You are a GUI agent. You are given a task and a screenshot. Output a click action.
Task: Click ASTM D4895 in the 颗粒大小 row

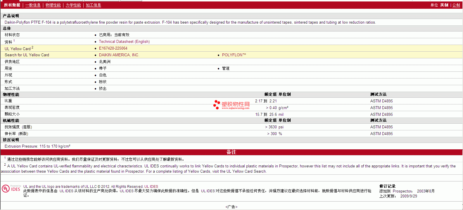coord(381,115)
